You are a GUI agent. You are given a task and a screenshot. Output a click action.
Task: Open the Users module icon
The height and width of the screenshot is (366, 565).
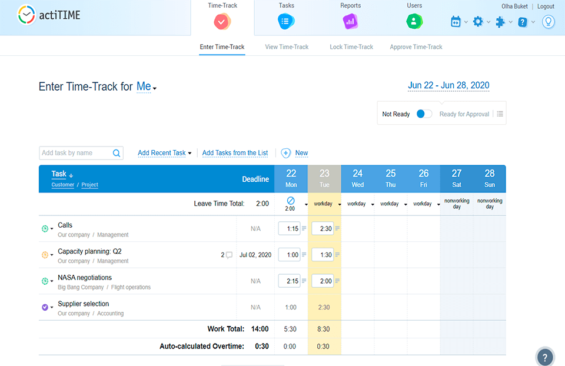tap(414, 21)
